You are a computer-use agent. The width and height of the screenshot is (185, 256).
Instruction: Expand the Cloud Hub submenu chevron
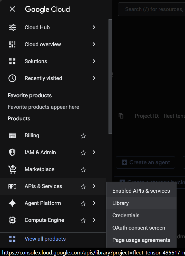94,27
